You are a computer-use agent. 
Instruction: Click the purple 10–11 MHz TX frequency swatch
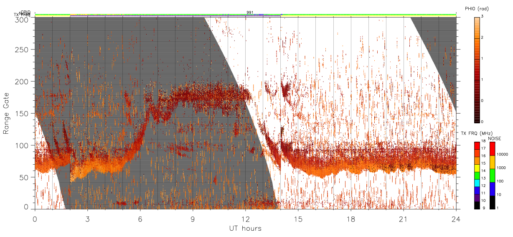click(477, 198)
